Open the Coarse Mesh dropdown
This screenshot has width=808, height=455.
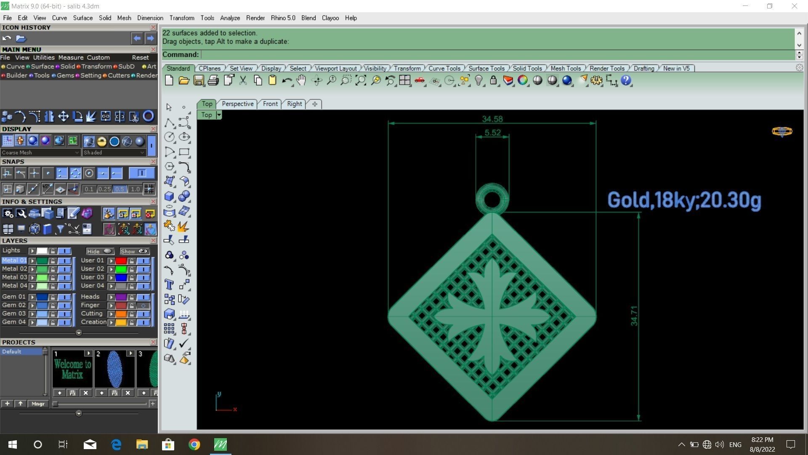coord(40,153)
